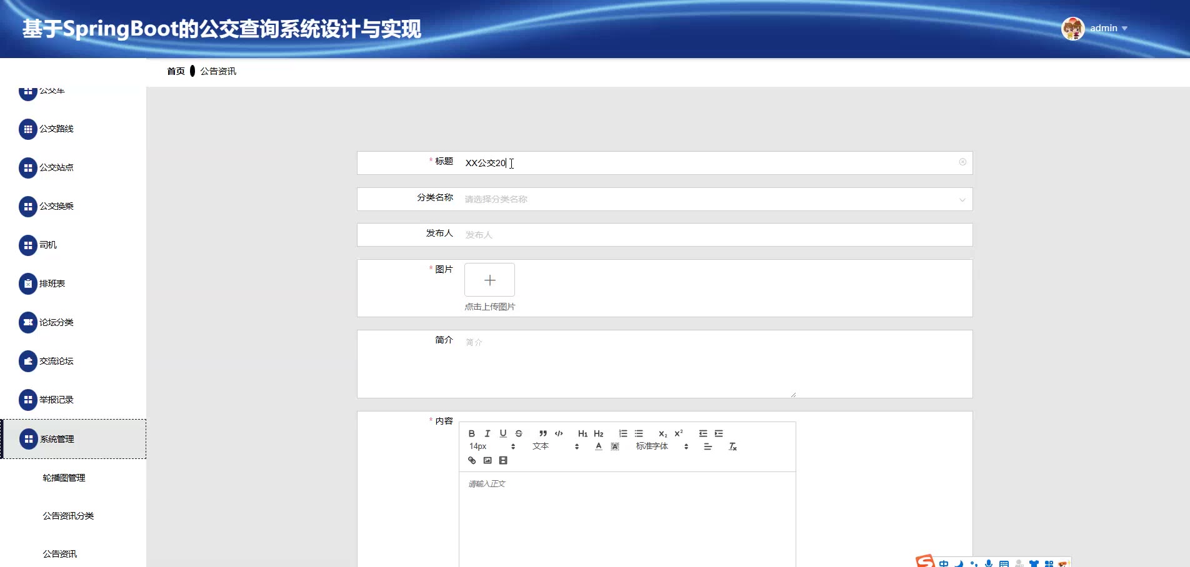This screenshot has width=1190, height=567.
Task: Click 公告资讯 in the breadcrumb
Action: [x=218, y=71]
